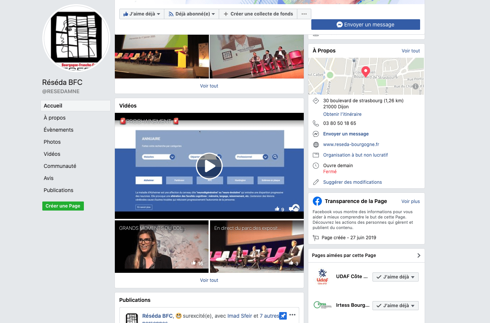Screen dimensions: 490x323
Task: Click the clock icon beside Ouvre demain
Action: coord(316,166)
